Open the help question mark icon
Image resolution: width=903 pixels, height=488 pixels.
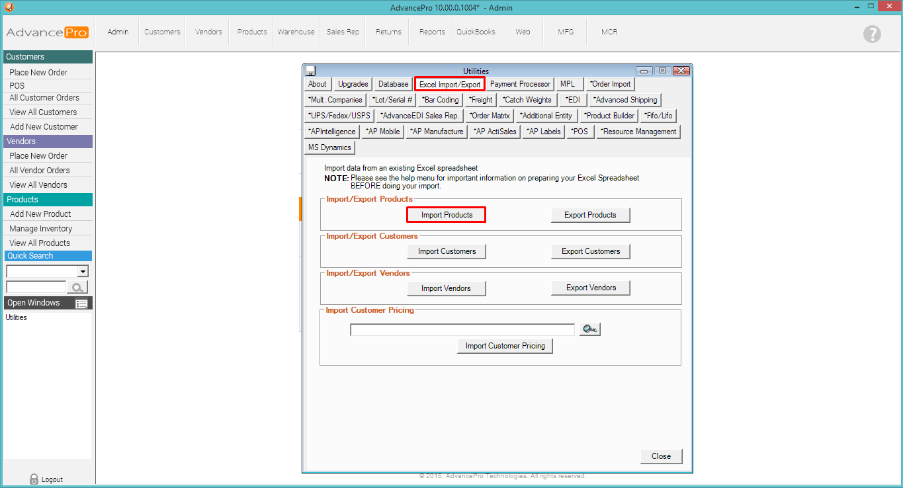(x=872, y=34)
